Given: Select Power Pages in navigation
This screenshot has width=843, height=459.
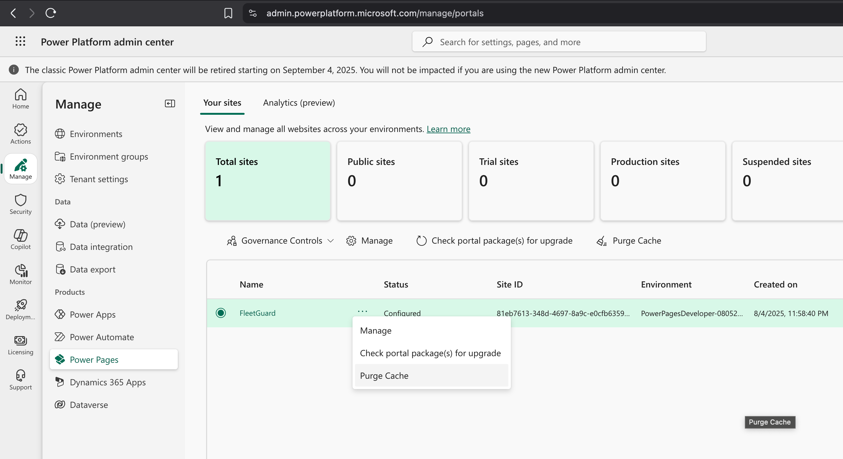Looking at the screenshot, I should (114, 360).
